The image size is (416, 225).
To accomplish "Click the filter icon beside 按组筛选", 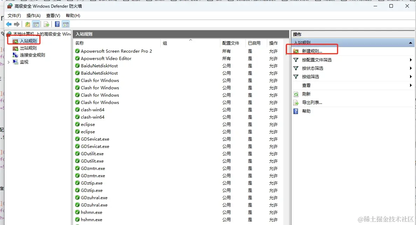I will tap(296, 77).
